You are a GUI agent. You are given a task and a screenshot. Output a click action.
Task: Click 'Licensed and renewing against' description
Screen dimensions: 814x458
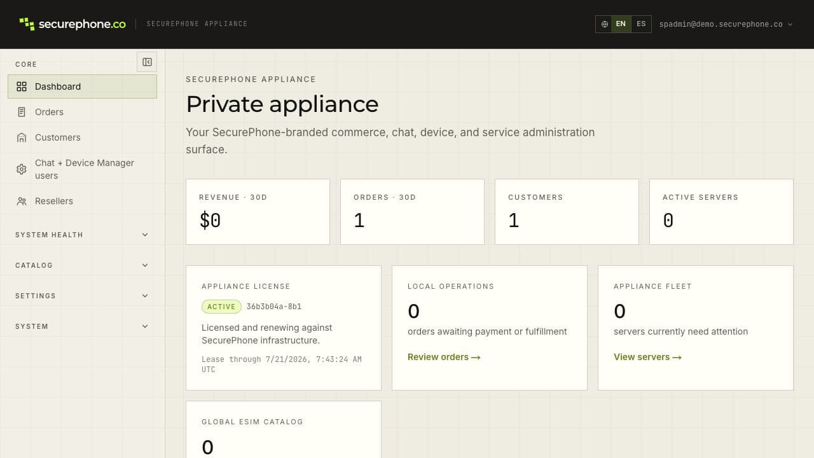click(267, 334)
